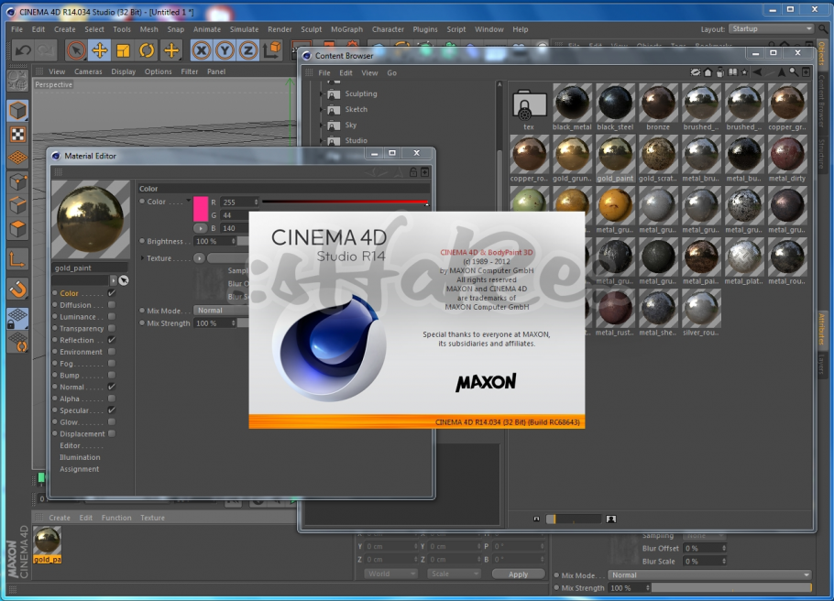This screenshot has height=601, width=834.
Task: Click the Apply button
Action: click(x=518, y=574)
